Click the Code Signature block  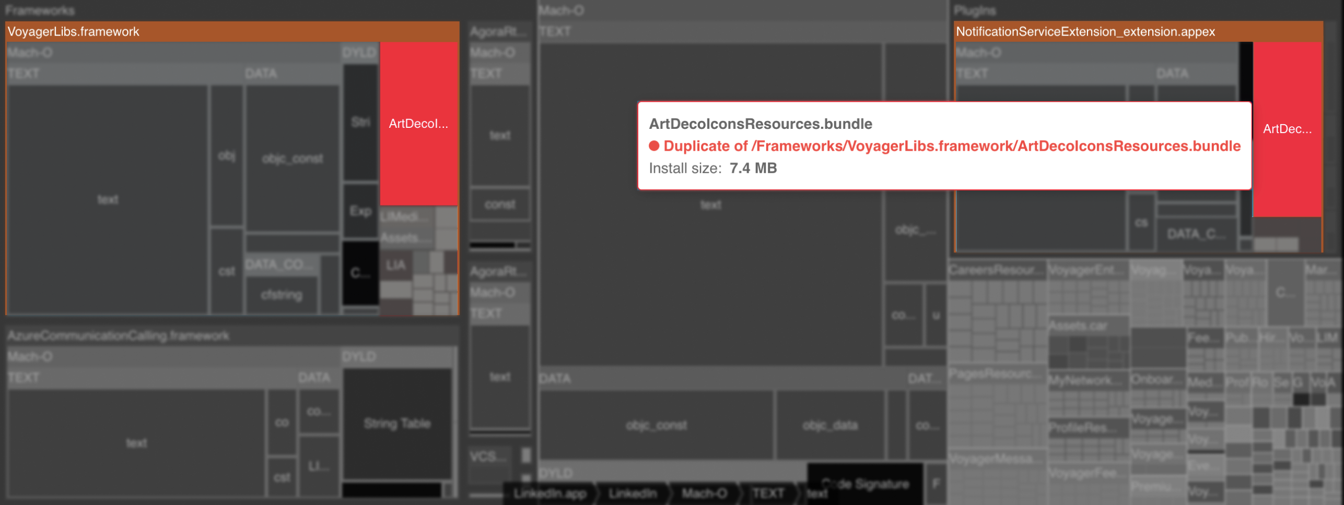point(865,483)
